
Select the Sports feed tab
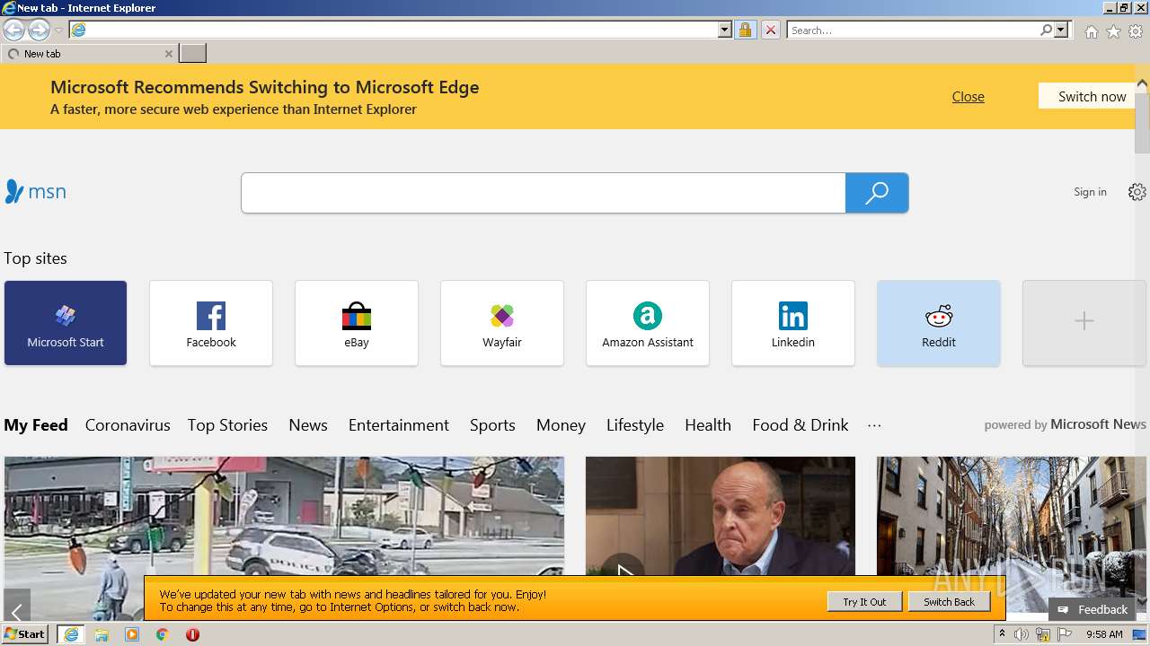pos(492,425)
